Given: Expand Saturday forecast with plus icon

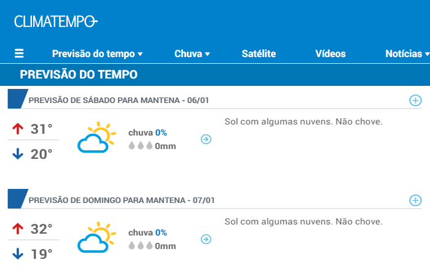Looking at the screenshot, I should (415, 101).
